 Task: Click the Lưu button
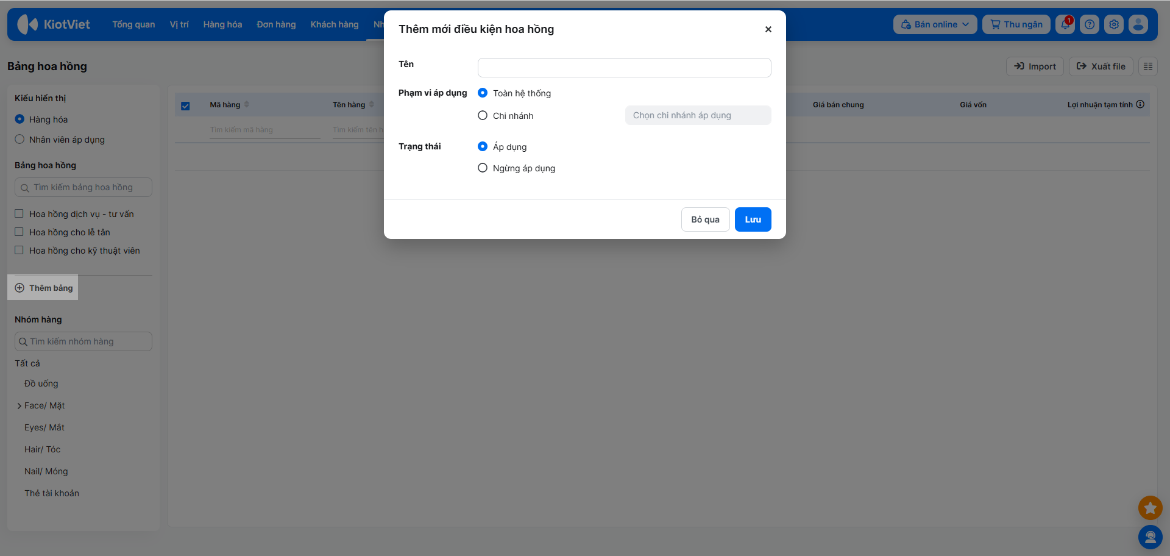tap(753, 219)
